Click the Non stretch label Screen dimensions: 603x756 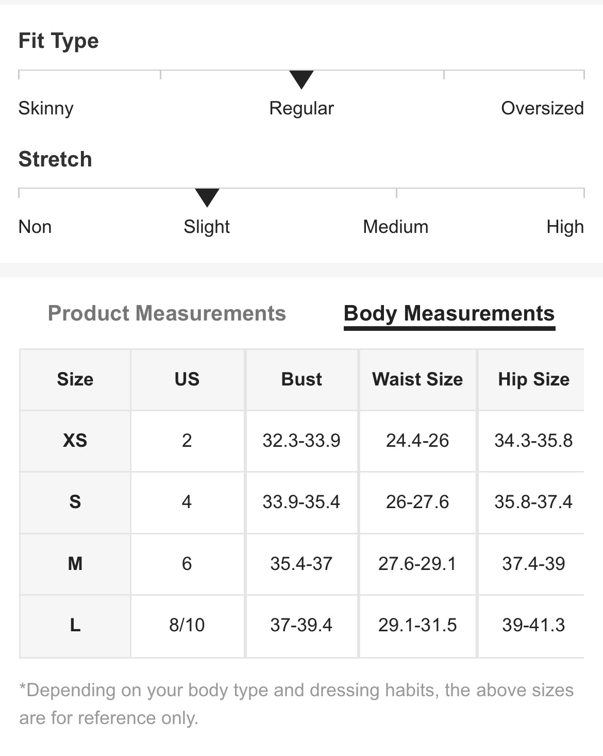pos(35,227)
